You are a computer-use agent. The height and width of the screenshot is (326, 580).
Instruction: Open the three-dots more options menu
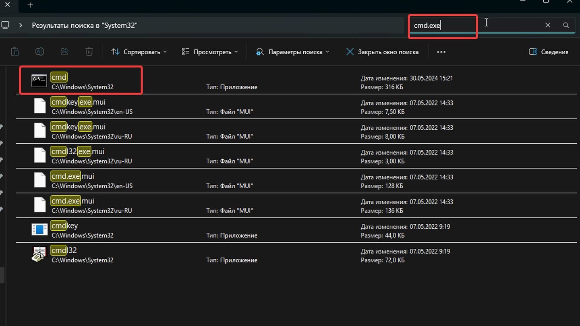441,52
